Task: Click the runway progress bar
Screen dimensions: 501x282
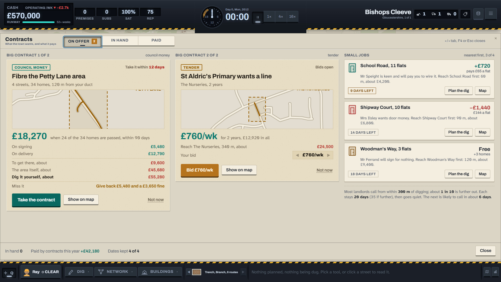Action: (38, 22)
